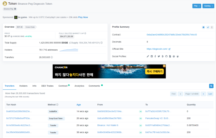Click the search magnifier icon in transfers panel
This screenshot has height=138, width=216.
[x=211, y=86]
